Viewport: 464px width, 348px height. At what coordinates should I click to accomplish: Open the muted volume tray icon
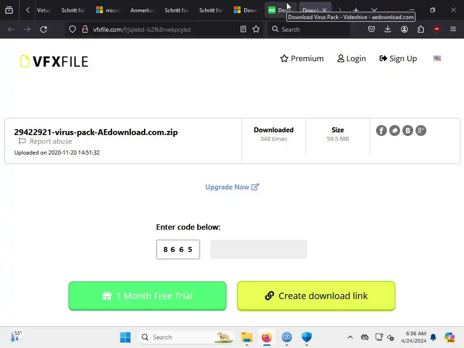click(x=391, y=337)
